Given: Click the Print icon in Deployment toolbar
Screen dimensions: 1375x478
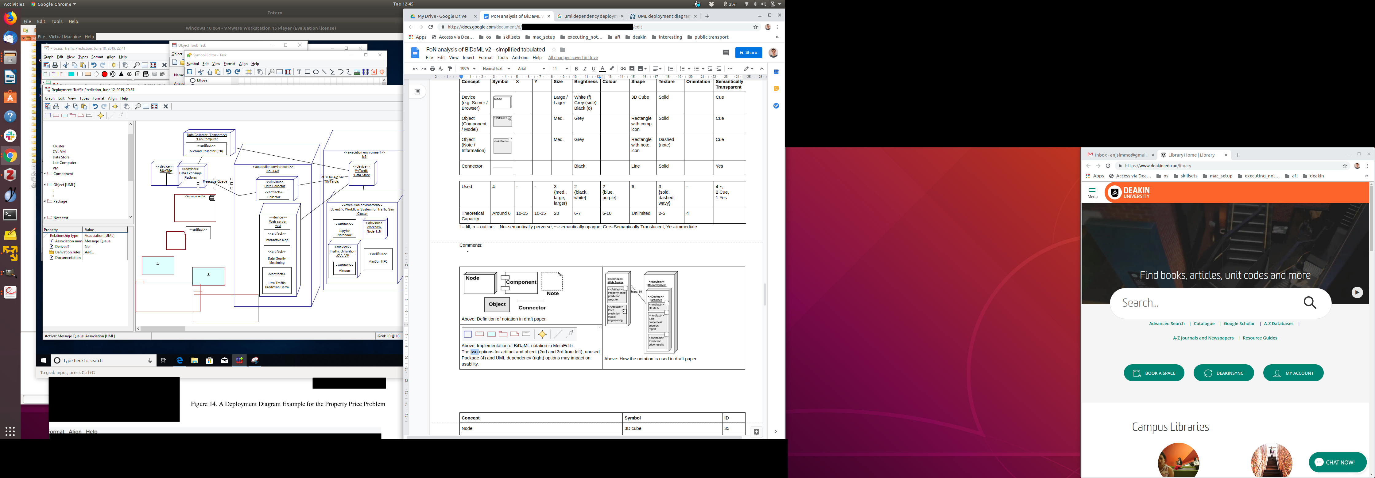Looking at the screenshot, I should point(56,107).
